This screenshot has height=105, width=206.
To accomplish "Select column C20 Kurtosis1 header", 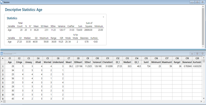I will point(197,60).
